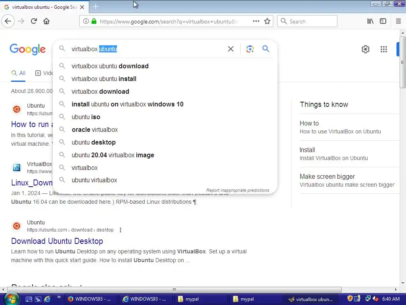This screenshot has height=305, width=406.
Task: Expand quick launch overflow chevron
Action: (x=59, y=297)
